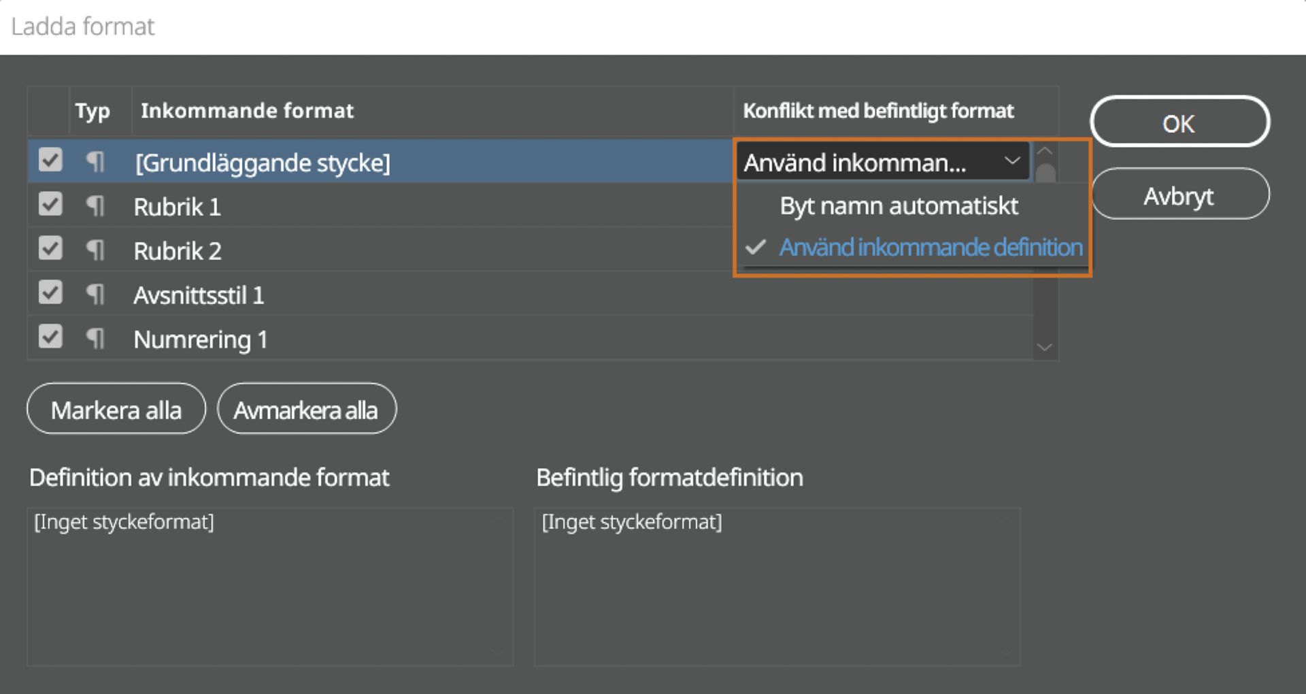Click paragraph icon for Numrering 1
1306x694 pixels.
click(95, 339)
